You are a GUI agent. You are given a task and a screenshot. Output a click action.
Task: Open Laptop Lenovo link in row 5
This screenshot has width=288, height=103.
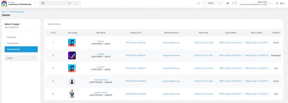101,92
